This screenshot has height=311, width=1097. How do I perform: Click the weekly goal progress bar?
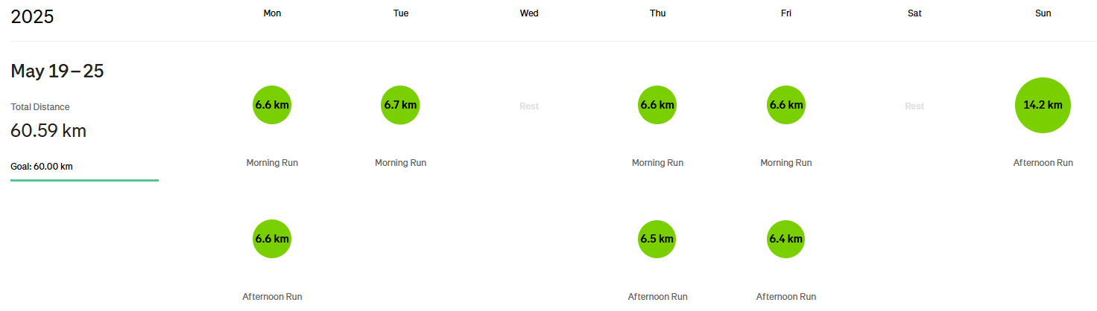coord(84,180)
